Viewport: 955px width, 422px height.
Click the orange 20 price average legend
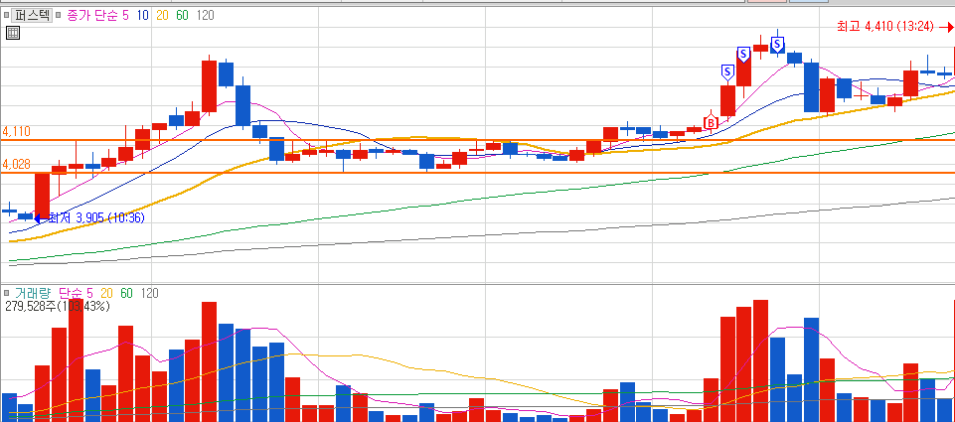163,15
